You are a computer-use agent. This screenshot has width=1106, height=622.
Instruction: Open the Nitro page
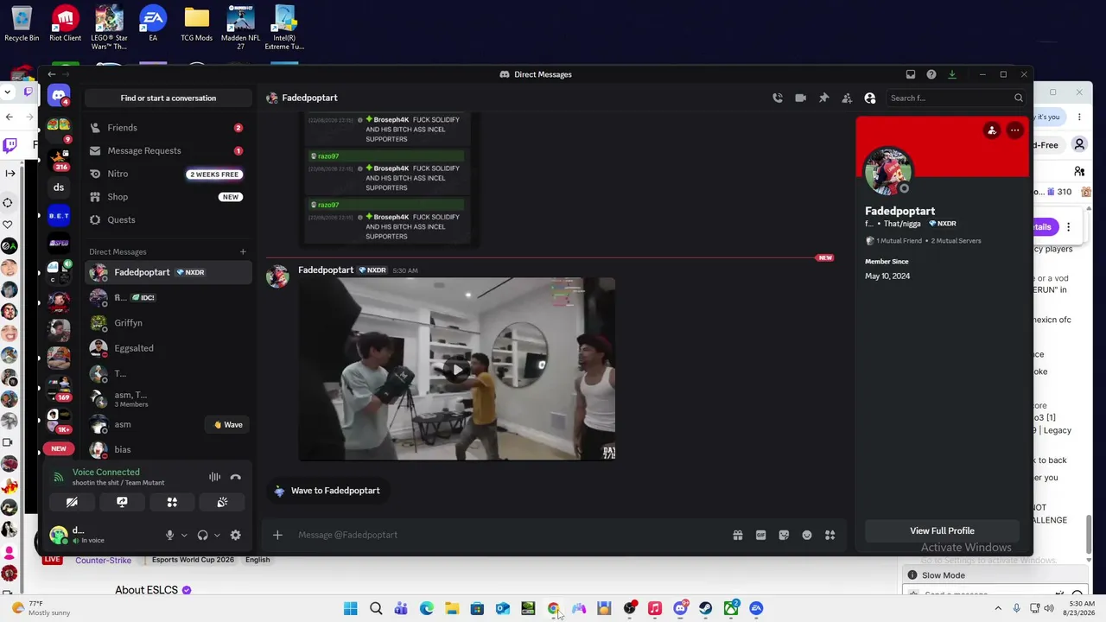point(167,174)
